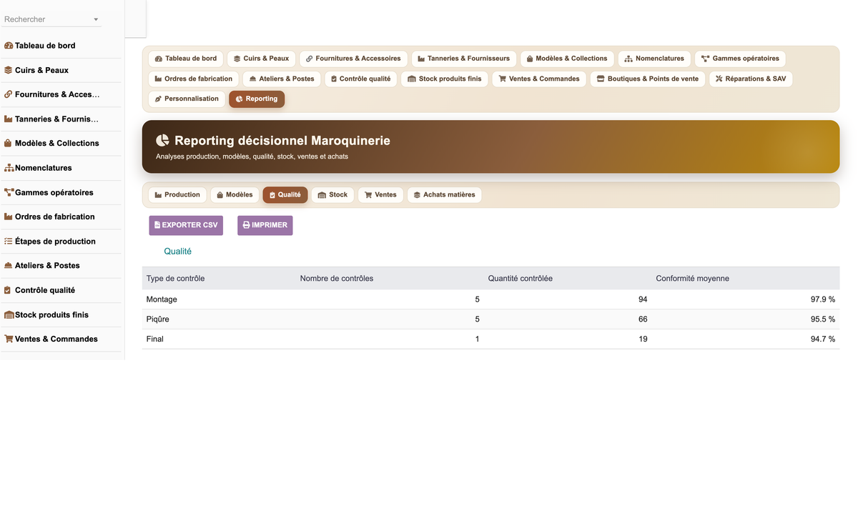Open Tableau de bord in the top navigation
Viewport: 858px width, 531px height.
pos(186,59)
